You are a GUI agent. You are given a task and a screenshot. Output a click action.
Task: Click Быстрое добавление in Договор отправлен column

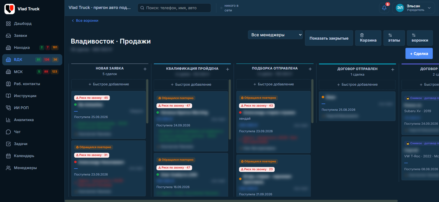(357, 85)
